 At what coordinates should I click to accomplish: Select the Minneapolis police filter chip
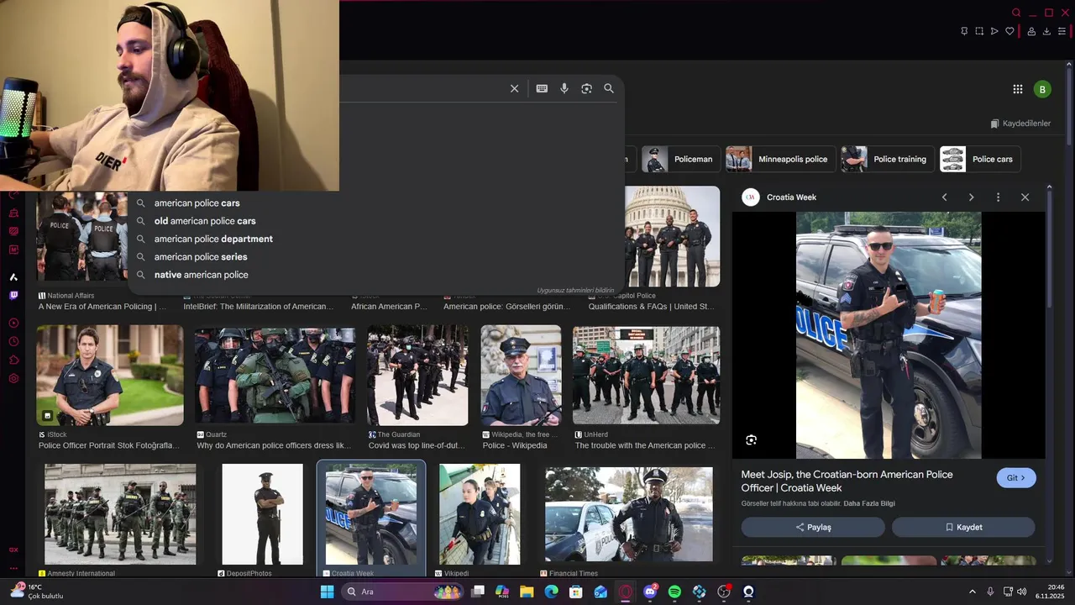(x=780, y=159)
